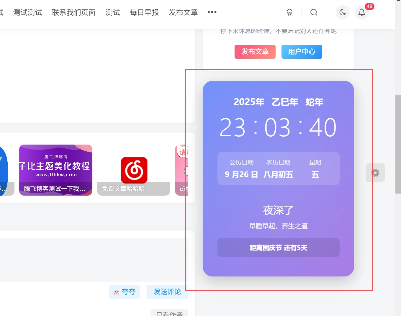
Task: Open the settings gear on the right edge
Action: [x=375, y=173]
